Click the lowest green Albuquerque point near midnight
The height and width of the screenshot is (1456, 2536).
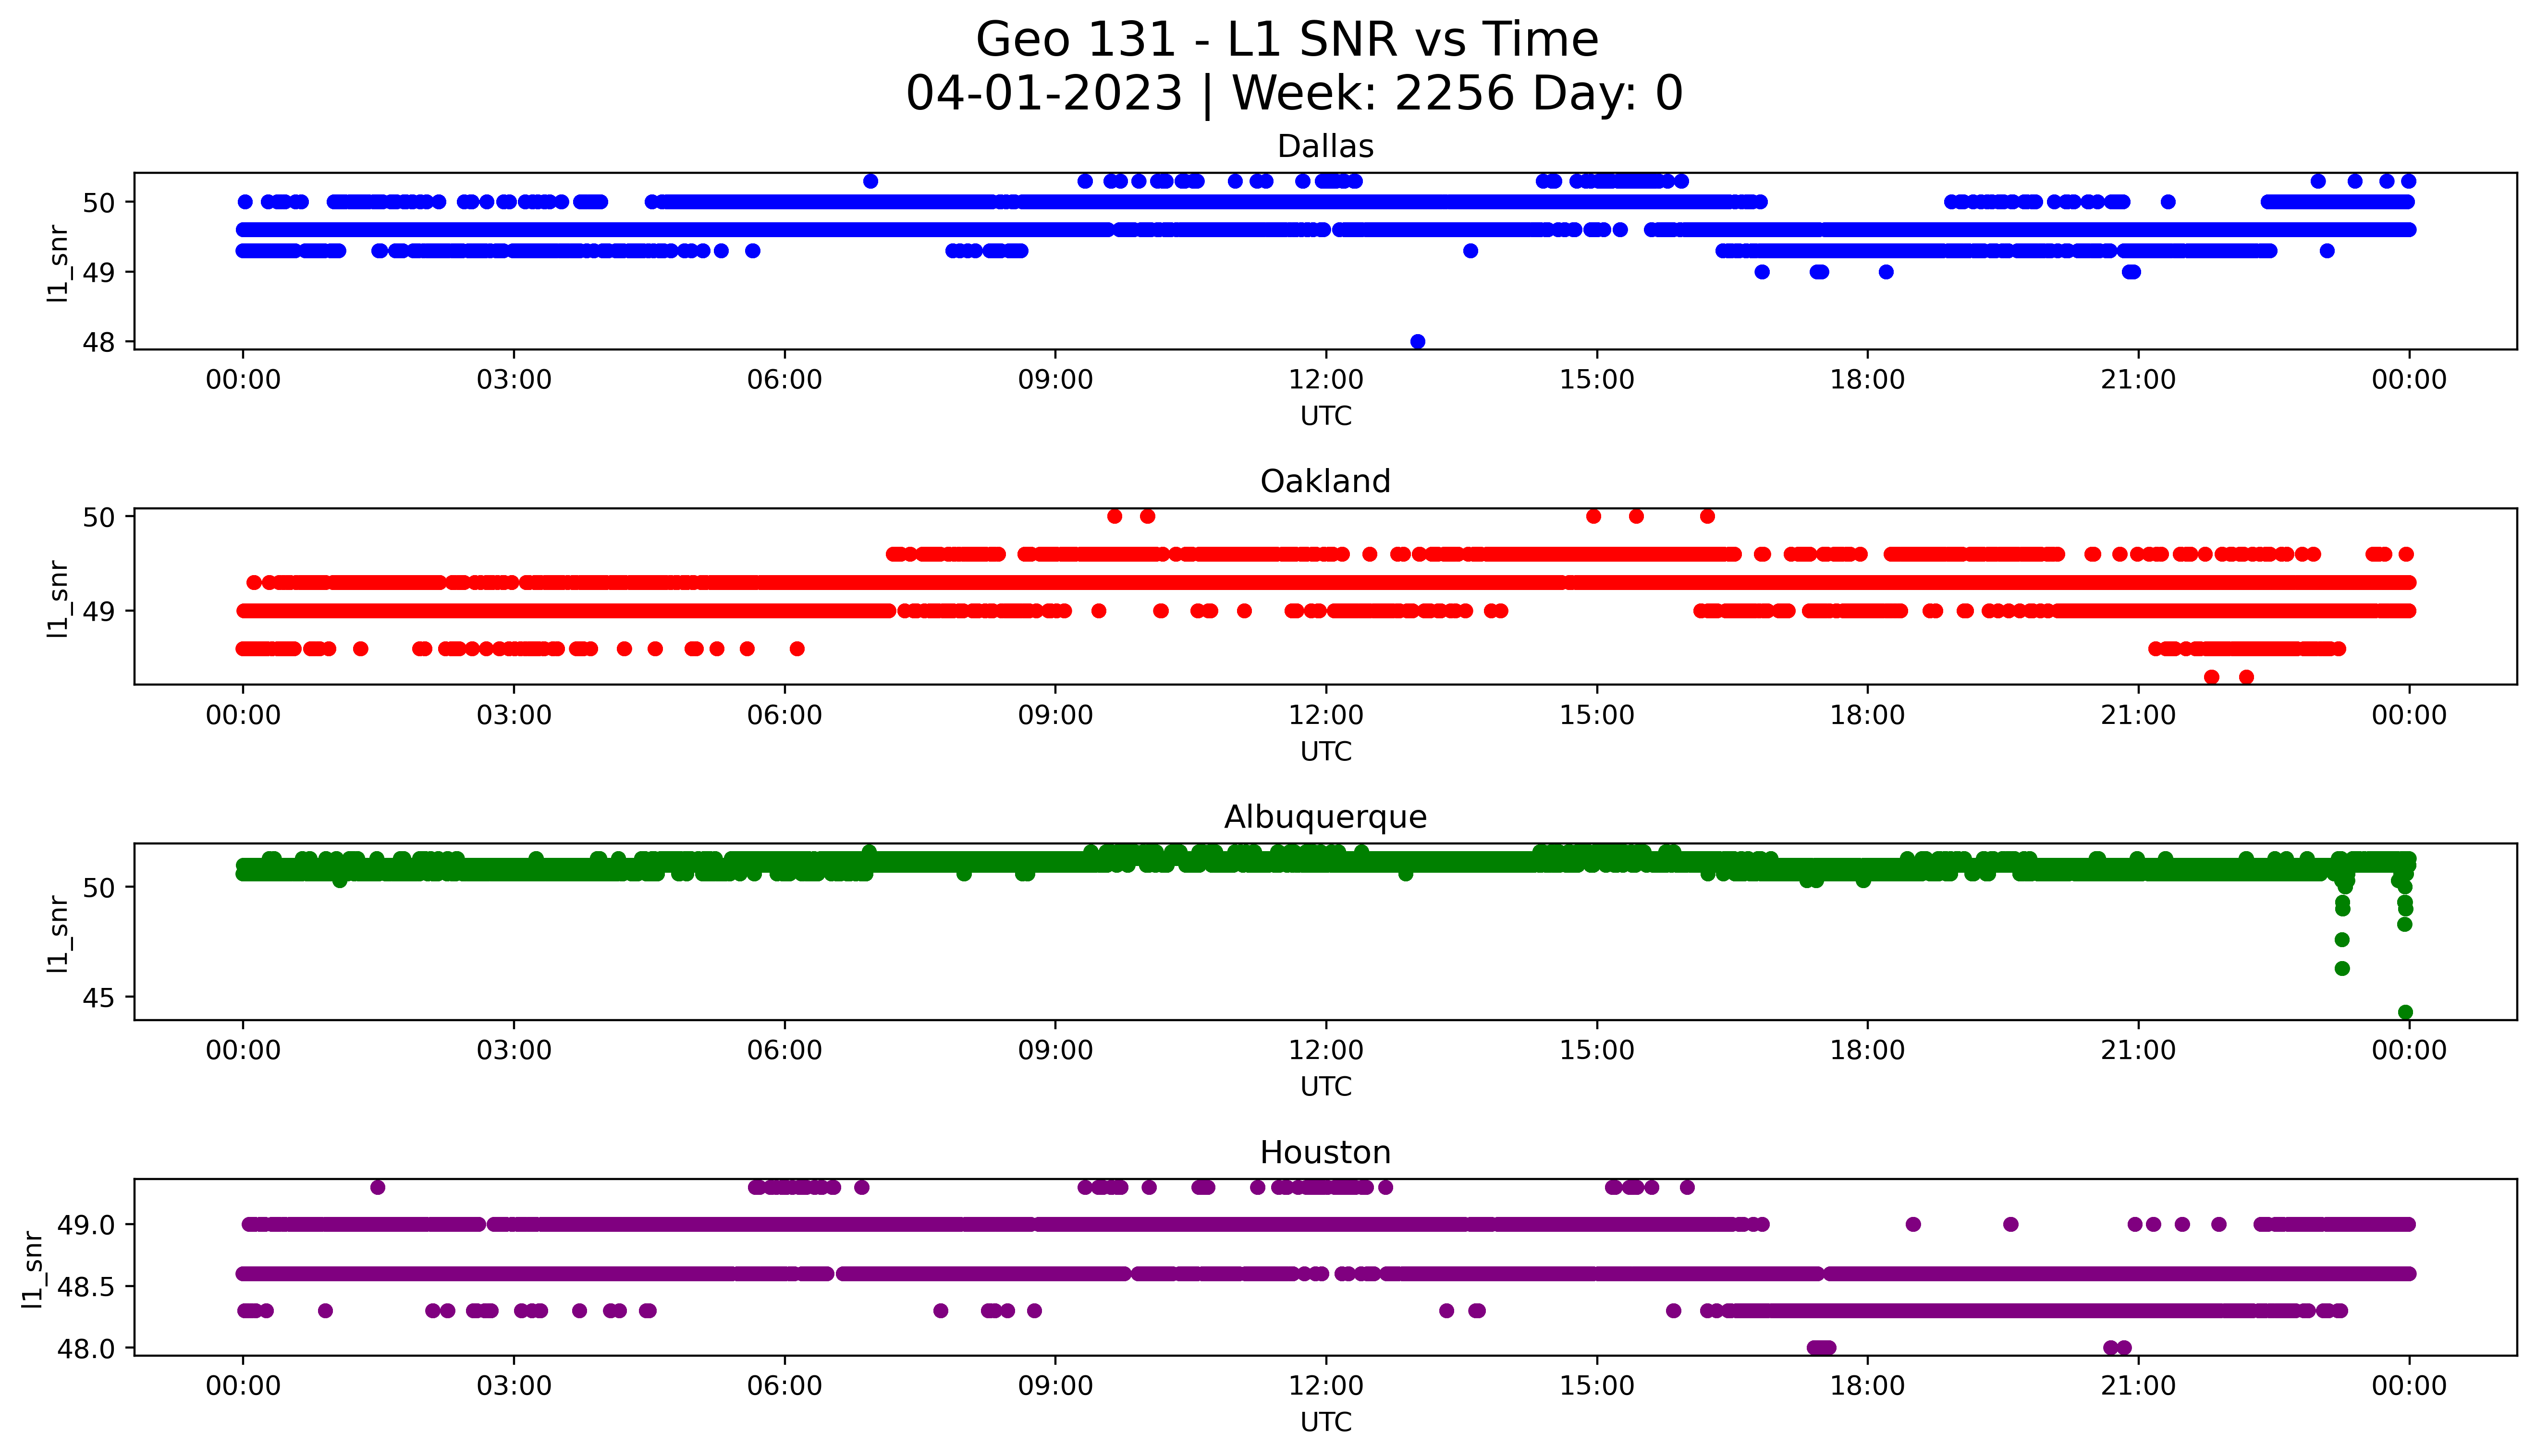pos(2405,1012)
